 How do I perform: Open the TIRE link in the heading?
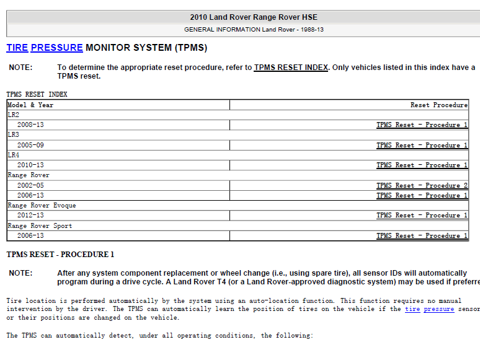pos(17,48)
